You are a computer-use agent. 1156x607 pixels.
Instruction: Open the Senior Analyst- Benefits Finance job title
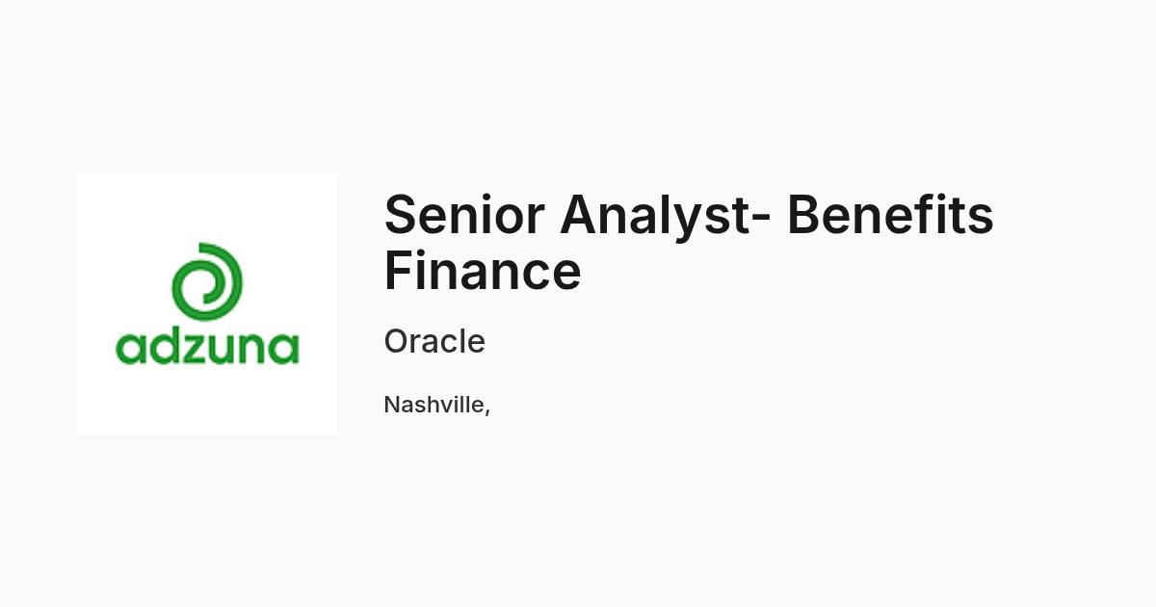[x=689, y=242]
